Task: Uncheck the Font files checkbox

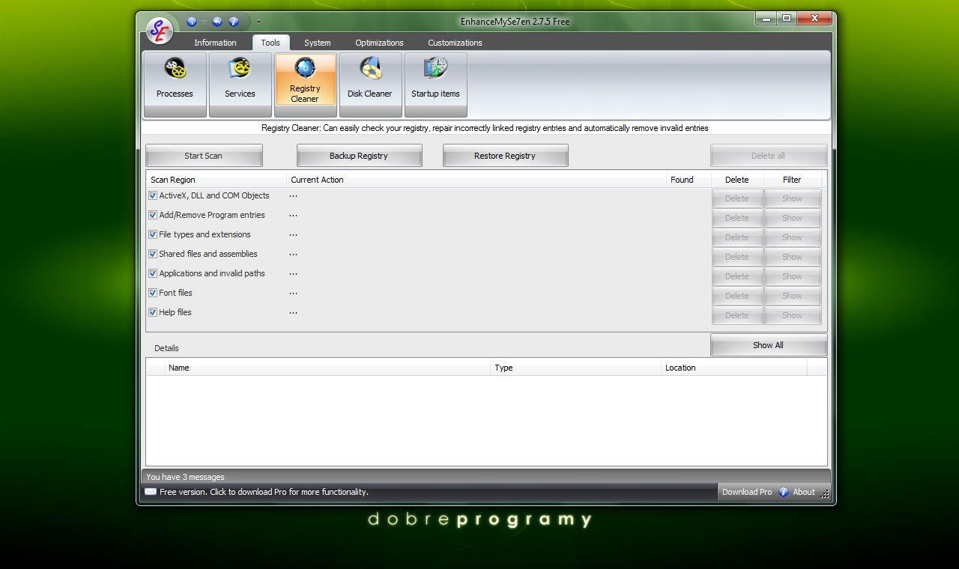Action: (x=152, y=293)
